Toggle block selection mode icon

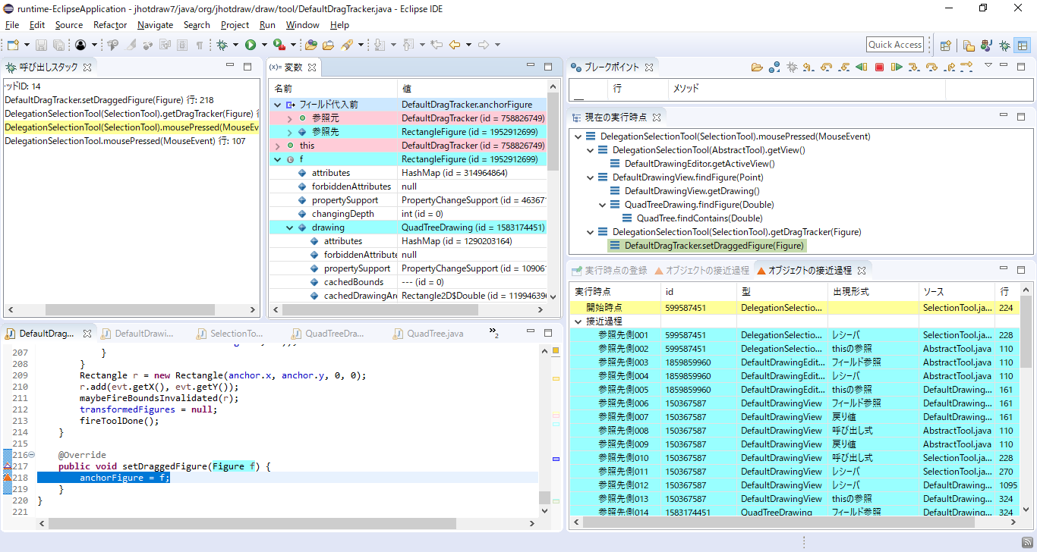[182, 45]
